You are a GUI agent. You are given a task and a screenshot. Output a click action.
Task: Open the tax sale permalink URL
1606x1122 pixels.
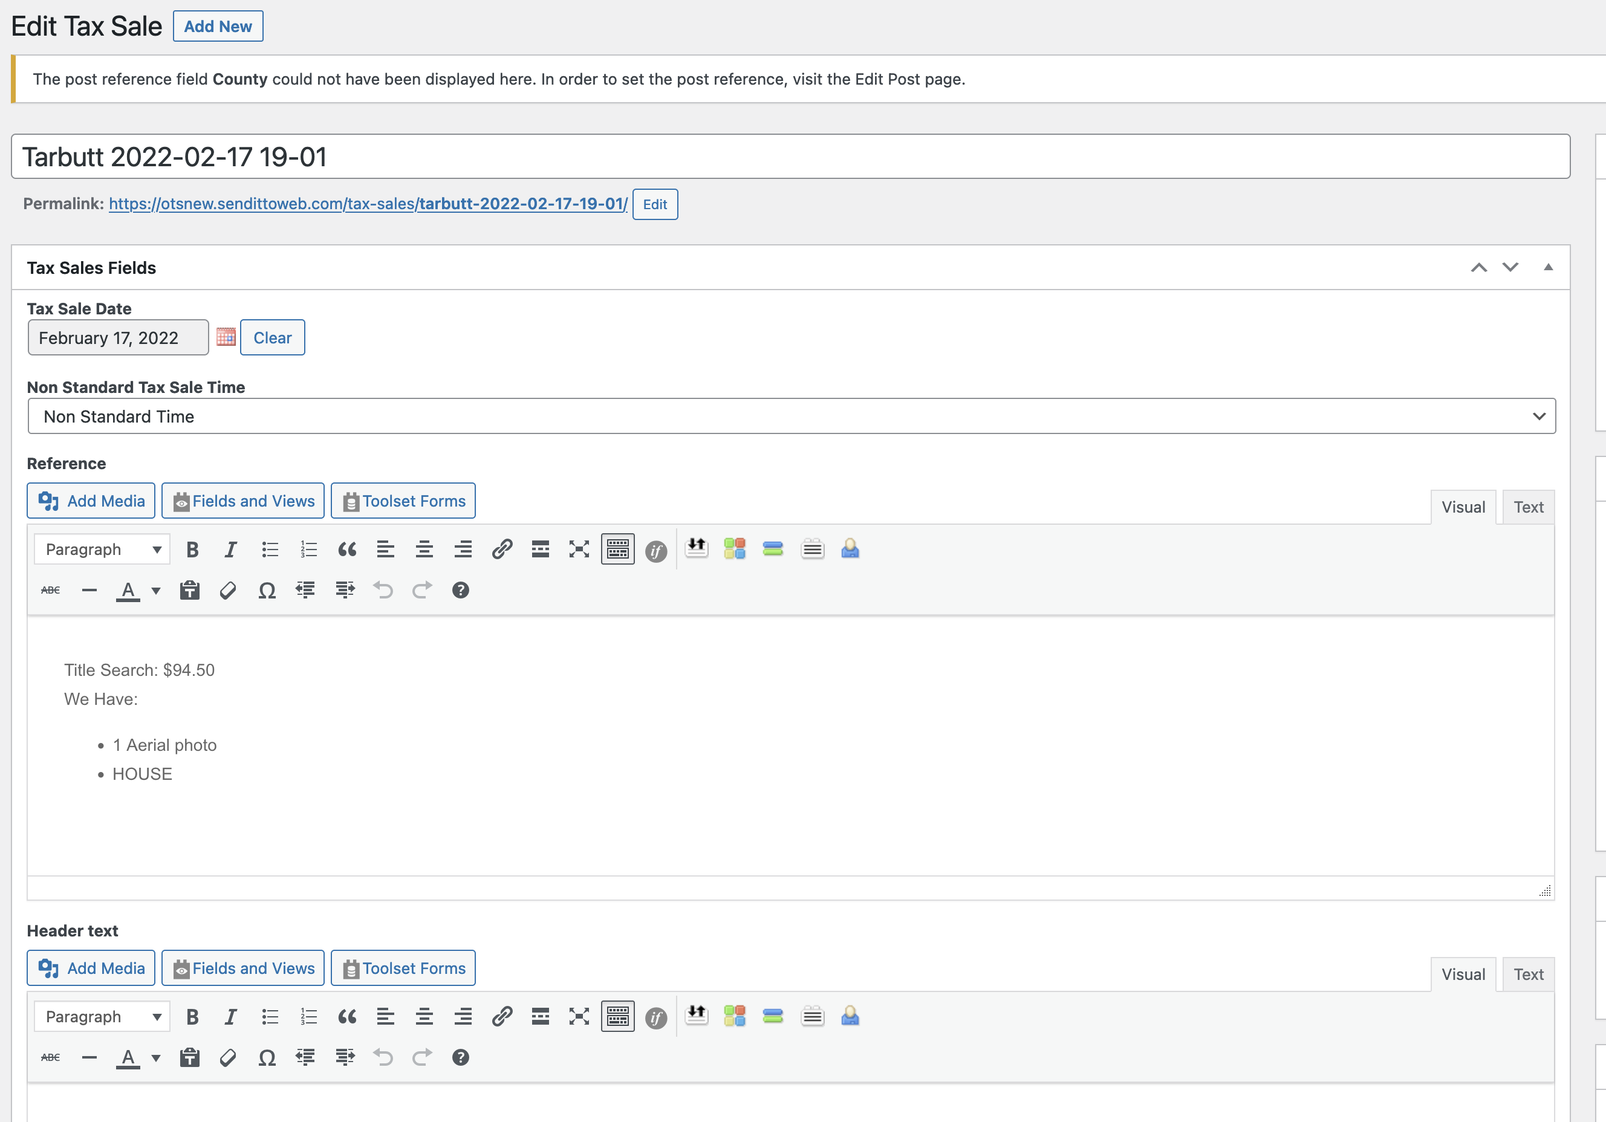coord(368,204)
